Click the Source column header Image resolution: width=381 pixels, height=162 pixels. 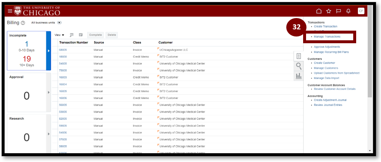coord(99,43)
